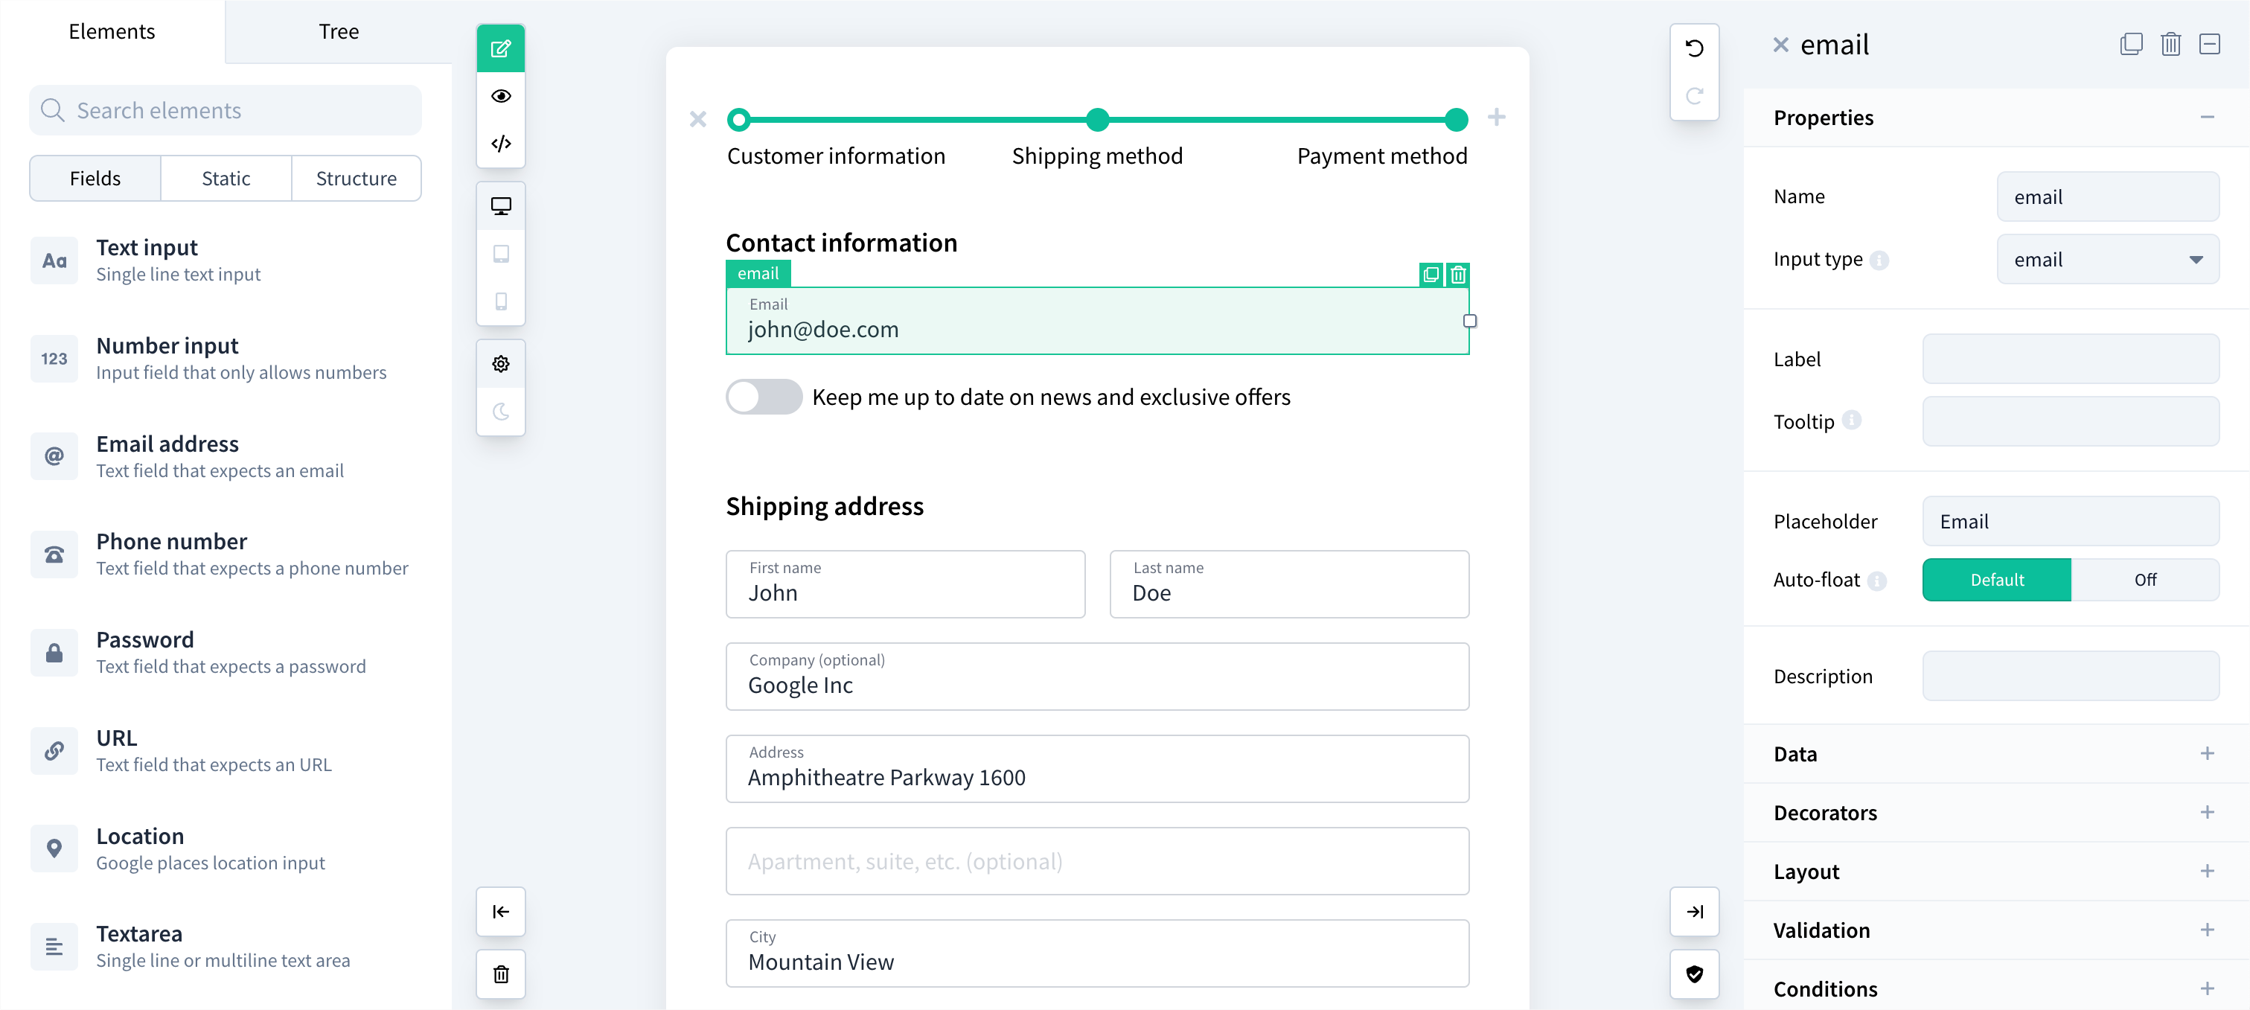Open the code view tool
Screen dimensions: 2250x1010
click(x=500, y=144)
